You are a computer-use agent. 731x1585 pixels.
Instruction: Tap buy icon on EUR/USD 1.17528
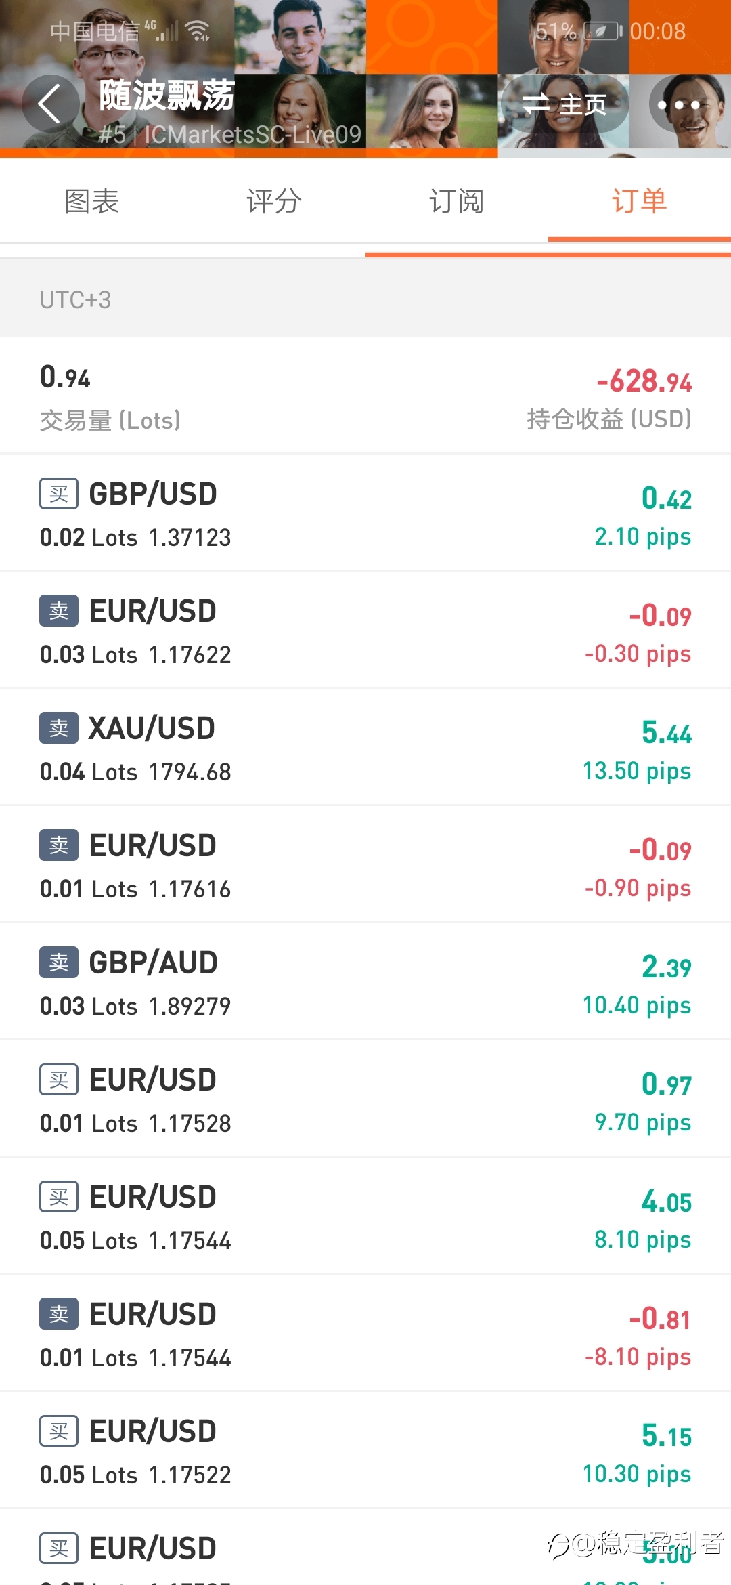(59, 1080)
